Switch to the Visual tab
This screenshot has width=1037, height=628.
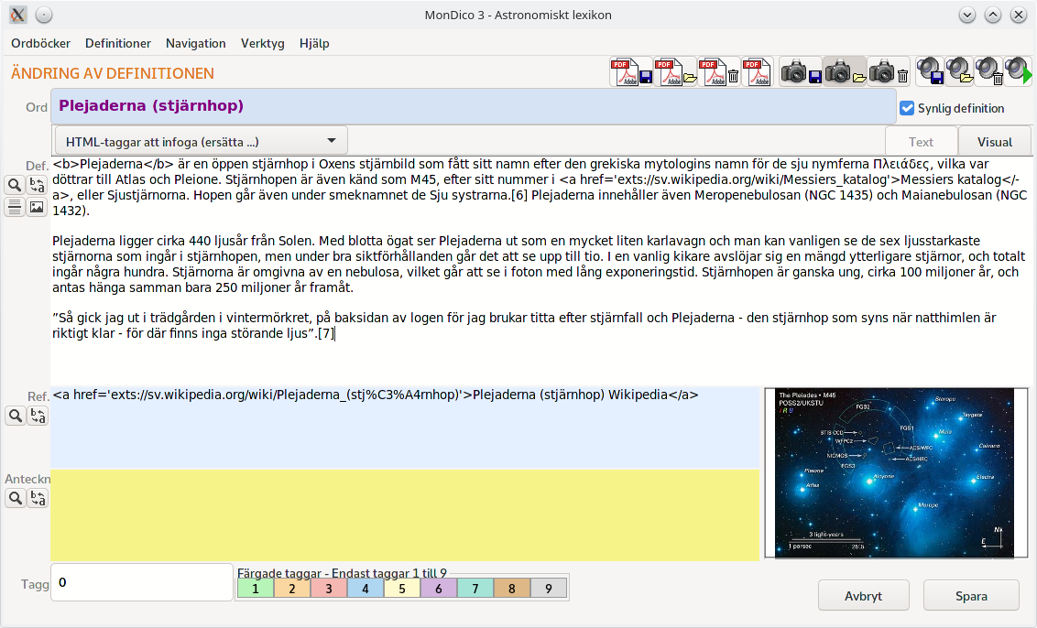point(995,142)
